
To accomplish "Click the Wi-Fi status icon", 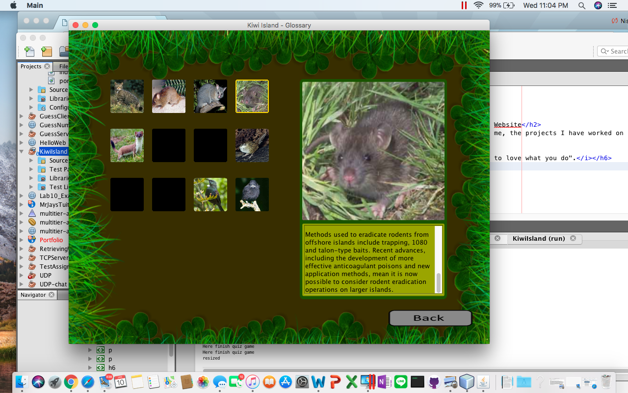I will tap(478, 5).
